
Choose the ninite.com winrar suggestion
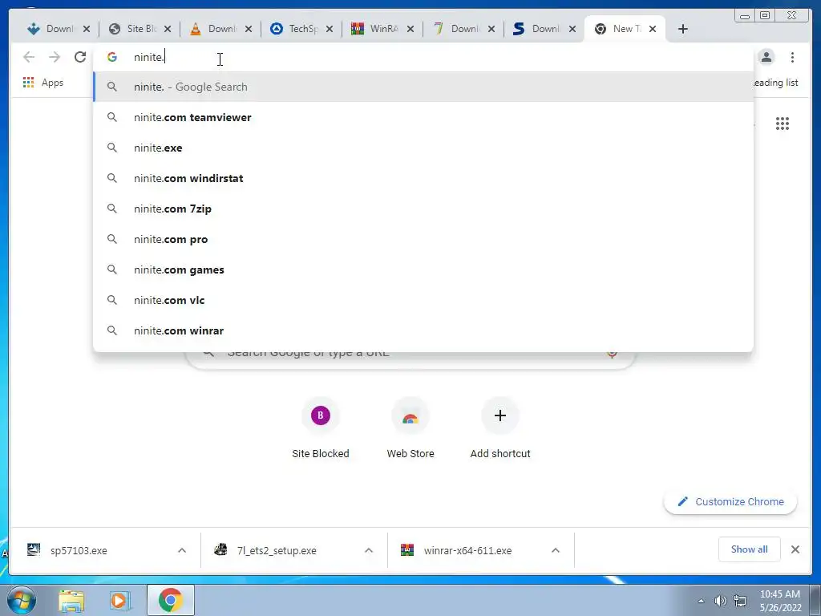(x=423, y=330)
